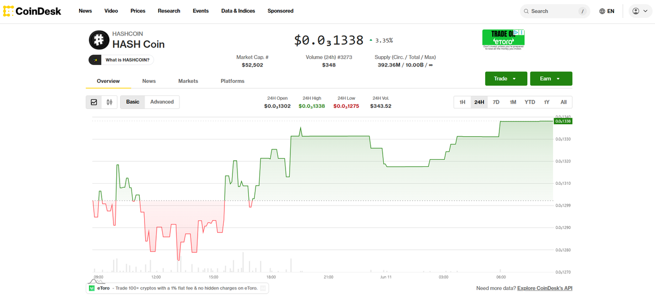Click the 24H Vol. value $343.52

pyautogui.click(x=382, y=106)
